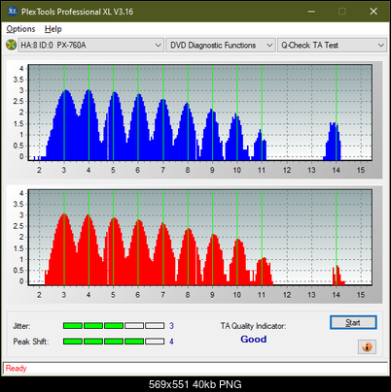391x392 pixels.
Task: Minimize the PlexTools window
Action: [311, 12]
